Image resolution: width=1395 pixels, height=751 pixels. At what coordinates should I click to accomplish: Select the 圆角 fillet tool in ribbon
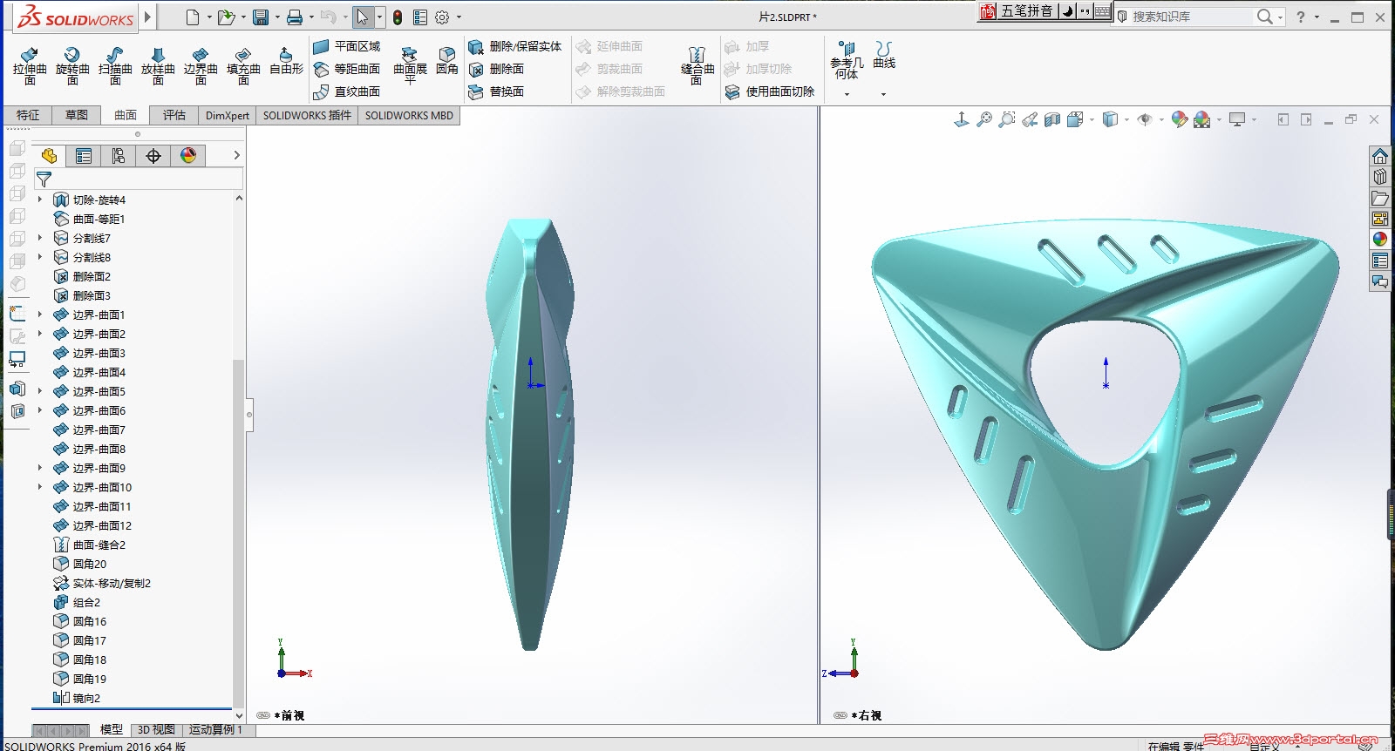tap(447, 60)
